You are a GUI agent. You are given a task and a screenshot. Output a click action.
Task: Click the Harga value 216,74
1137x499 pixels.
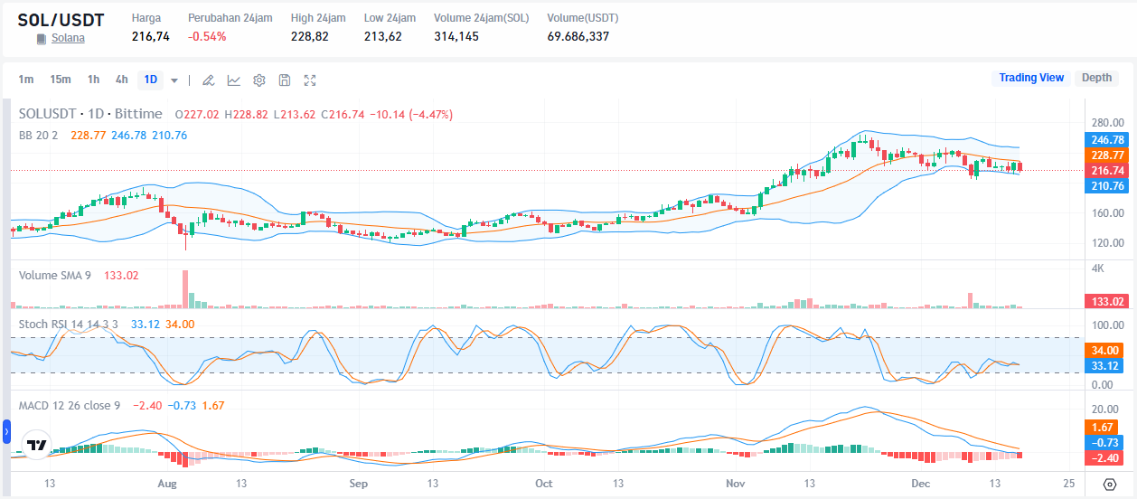click(x=151, y=37)
